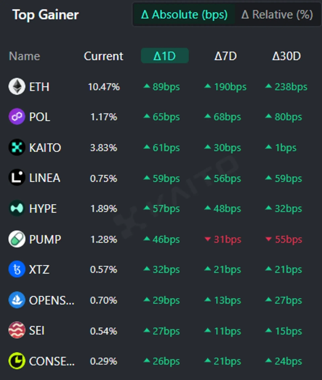Click the OpenSea sailboat icon
322x380 pixels.
[17, 300]
